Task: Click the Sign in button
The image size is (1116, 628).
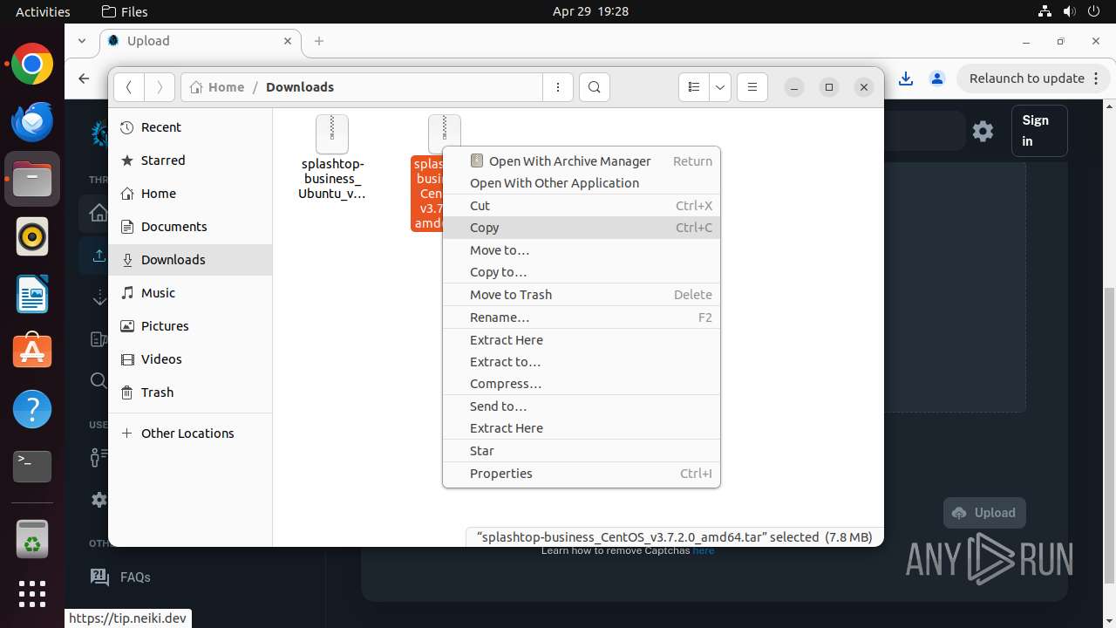Action: (x=1039, y=131)
